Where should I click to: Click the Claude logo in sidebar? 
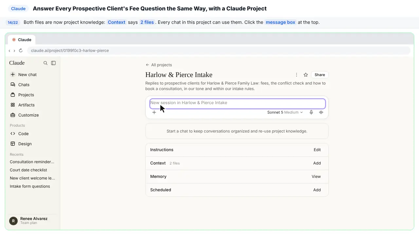[17, 63]
